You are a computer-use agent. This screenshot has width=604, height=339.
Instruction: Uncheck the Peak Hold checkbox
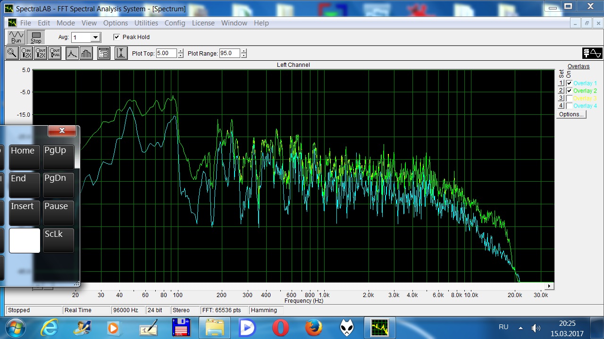pyautogui.click(x=117, y=37)
